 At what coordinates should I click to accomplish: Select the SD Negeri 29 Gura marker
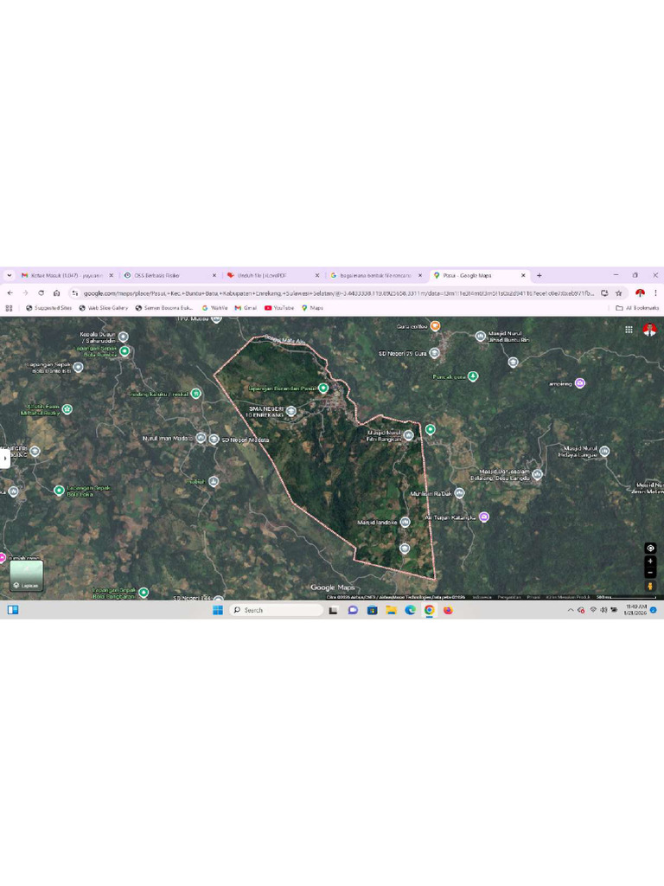coord(434,353)
